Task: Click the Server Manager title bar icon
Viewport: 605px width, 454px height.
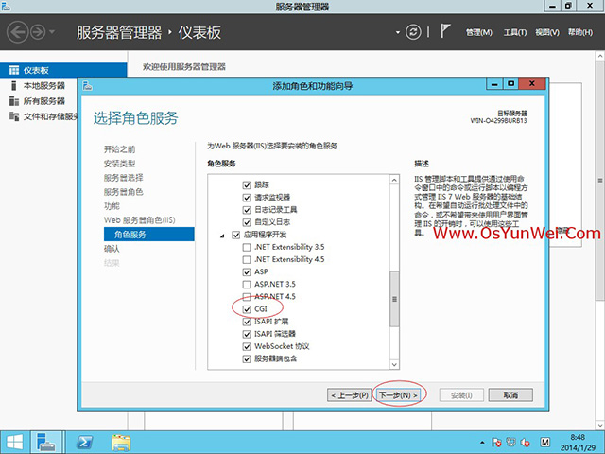Action: [6, 7]
